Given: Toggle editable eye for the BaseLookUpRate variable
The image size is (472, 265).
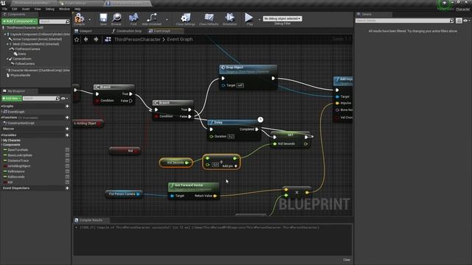Looking at the screenshot, I should click(67, 155).
